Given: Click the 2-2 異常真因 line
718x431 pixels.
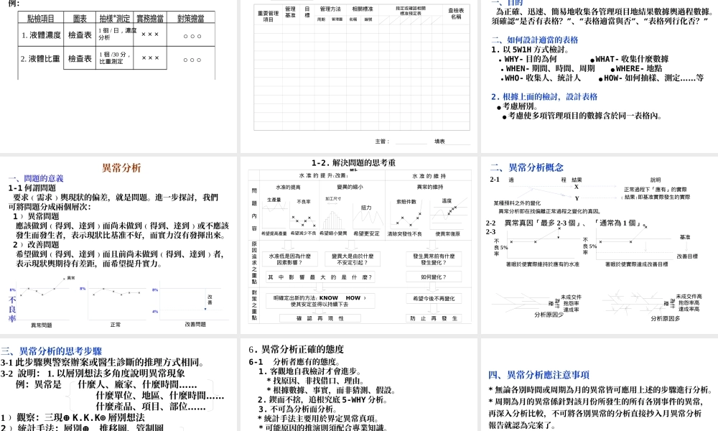Looking at the screenshot, I should (x=566, y=223).
